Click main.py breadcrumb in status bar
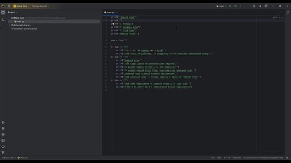The image size is (291, 163). pyautogui.click(x=23, y=158)
